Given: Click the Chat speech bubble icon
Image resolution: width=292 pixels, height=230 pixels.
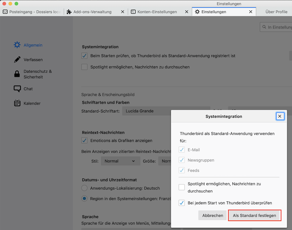Looking at the screenshot, I should coord(17,89).
